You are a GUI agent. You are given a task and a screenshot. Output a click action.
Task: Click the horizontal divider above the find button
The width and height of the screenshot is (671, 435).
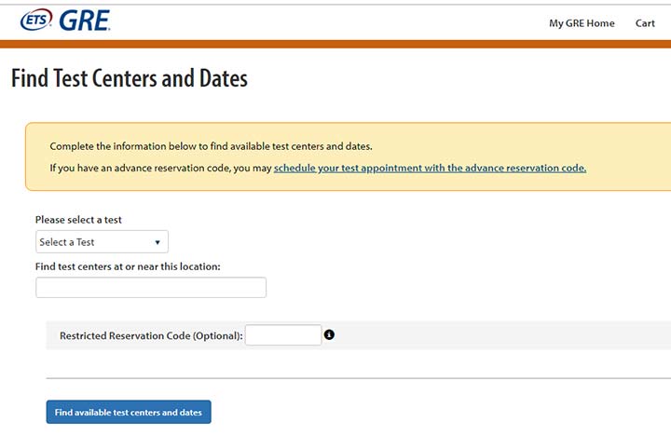tap(359, 378)
